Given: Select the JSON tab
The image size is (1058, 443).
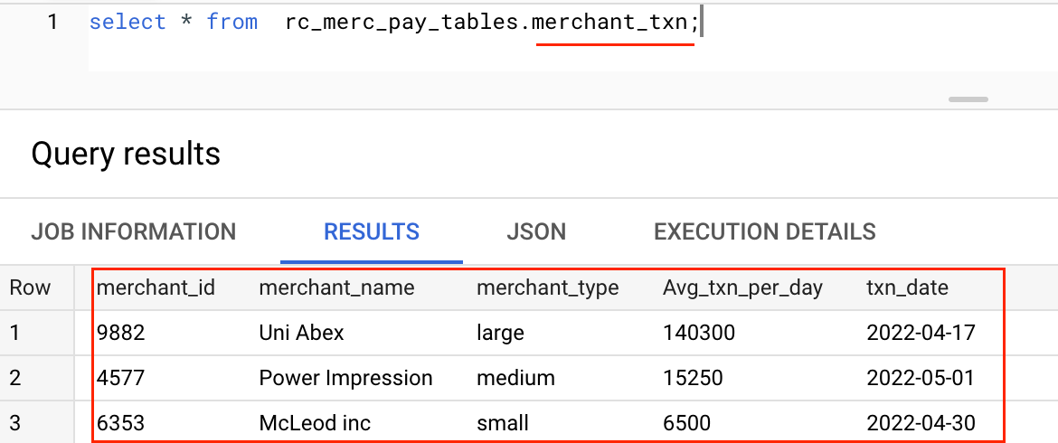Looking at the screenshot, I should click(536, 232).
